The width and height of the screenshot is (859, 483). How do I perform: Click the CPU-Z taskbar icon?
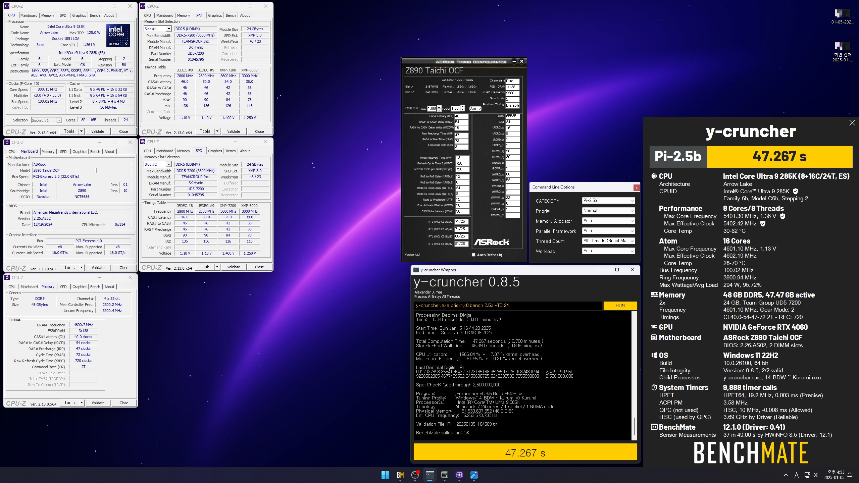[x=459, y=475]
